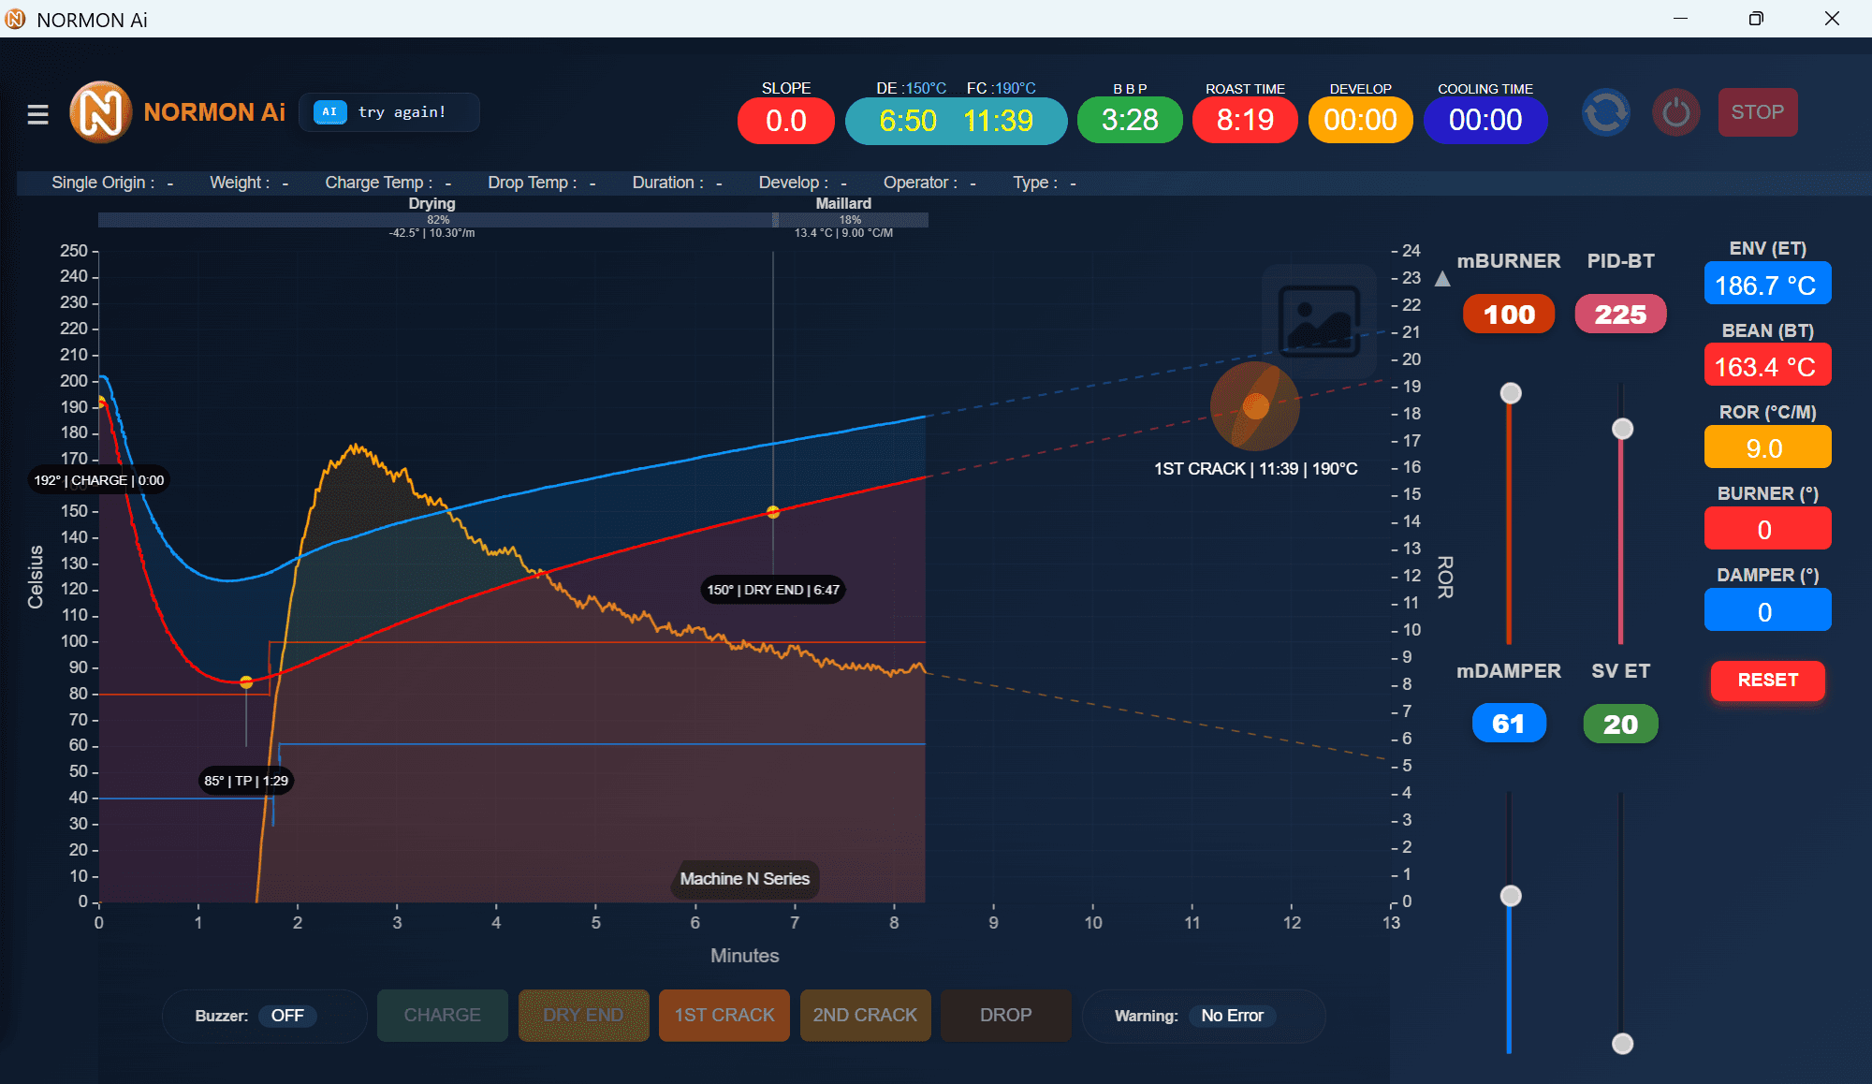This screenshot has width=1872, height=1084.
Task: Open the Type field
Action: (1044, 183)
